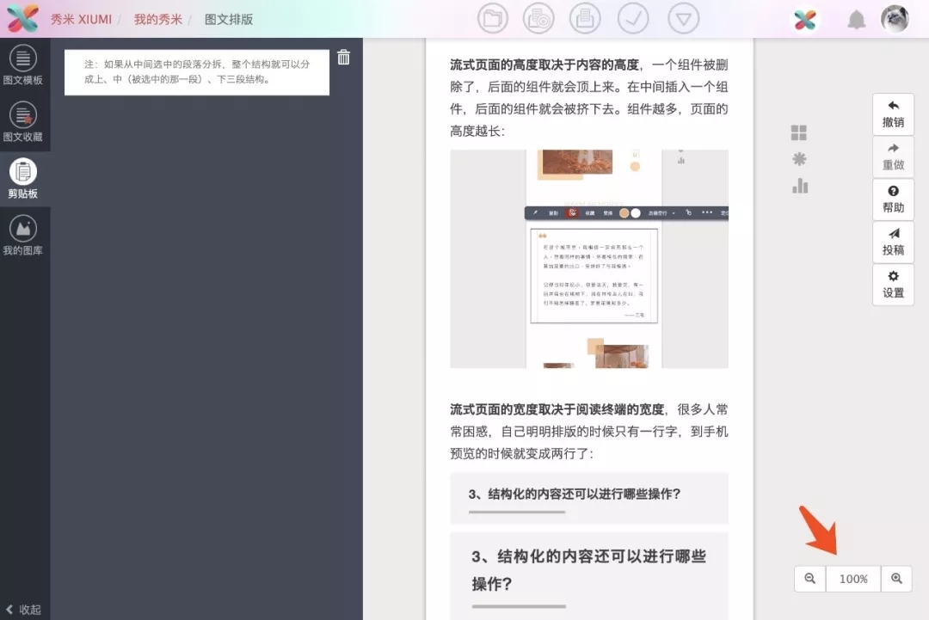929x620 pixels.
Task: Click the 100% zoom level control
Action: coord(852,579)
